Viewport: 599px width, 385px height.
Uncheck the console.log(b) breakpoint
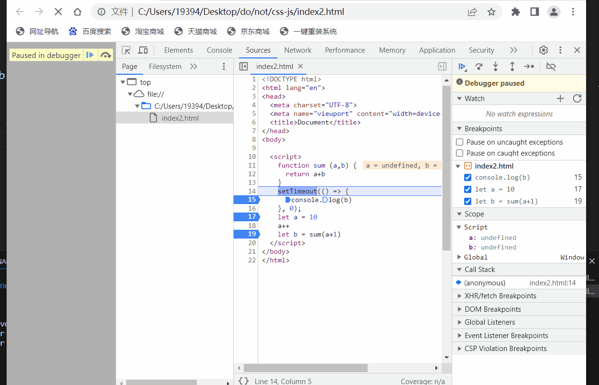click(x=467, y=178)
